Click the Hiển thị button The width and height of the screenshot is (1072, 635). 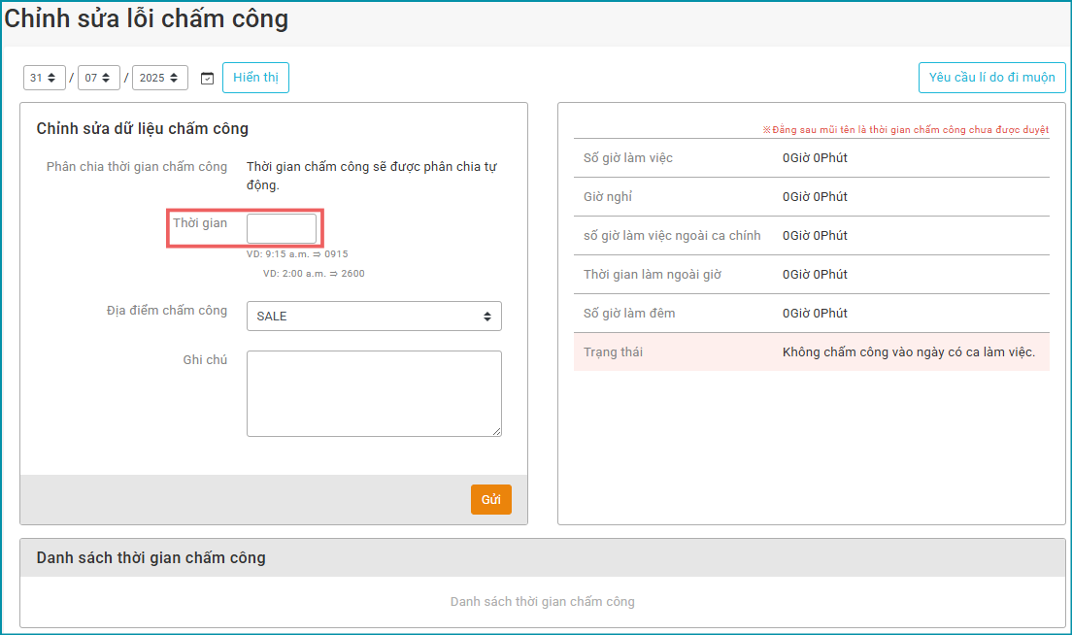[x=255, y=78]
